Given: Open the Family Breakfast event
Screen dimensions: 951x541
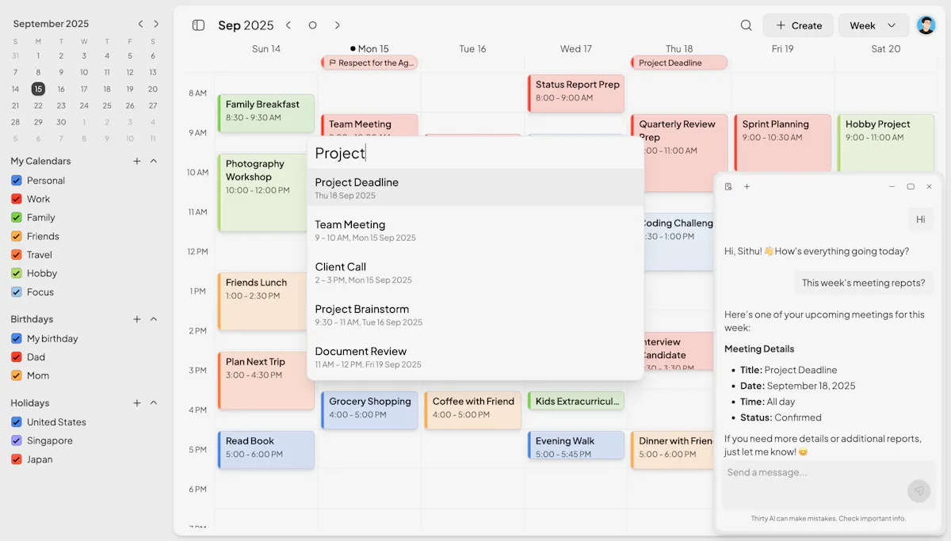Looking at the screenshot, I should [266, 113].
